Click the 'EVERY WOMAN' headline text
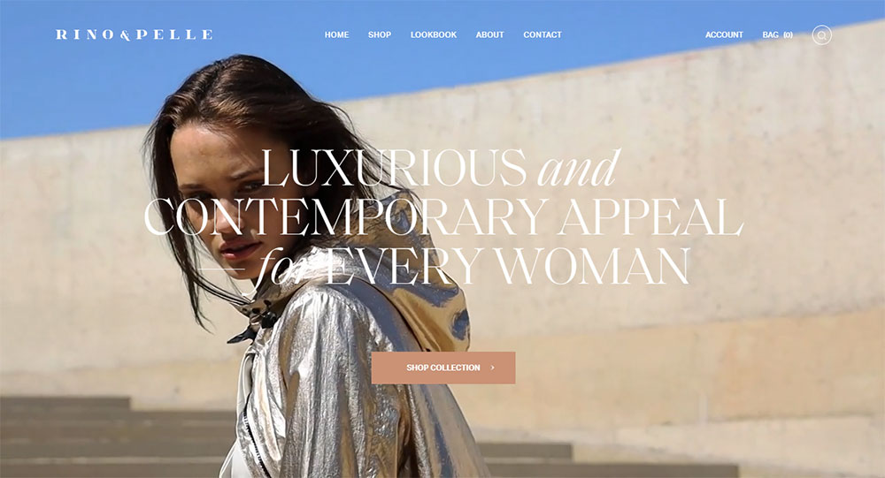The width and height of the screenshot is (885, 478). [507, 265]
